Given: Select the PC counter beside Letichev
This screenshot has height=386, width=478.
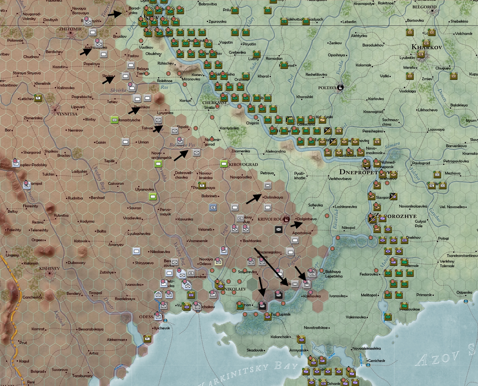Looking at the screenshot, I should pyautogui.click(x=38, y=98).
